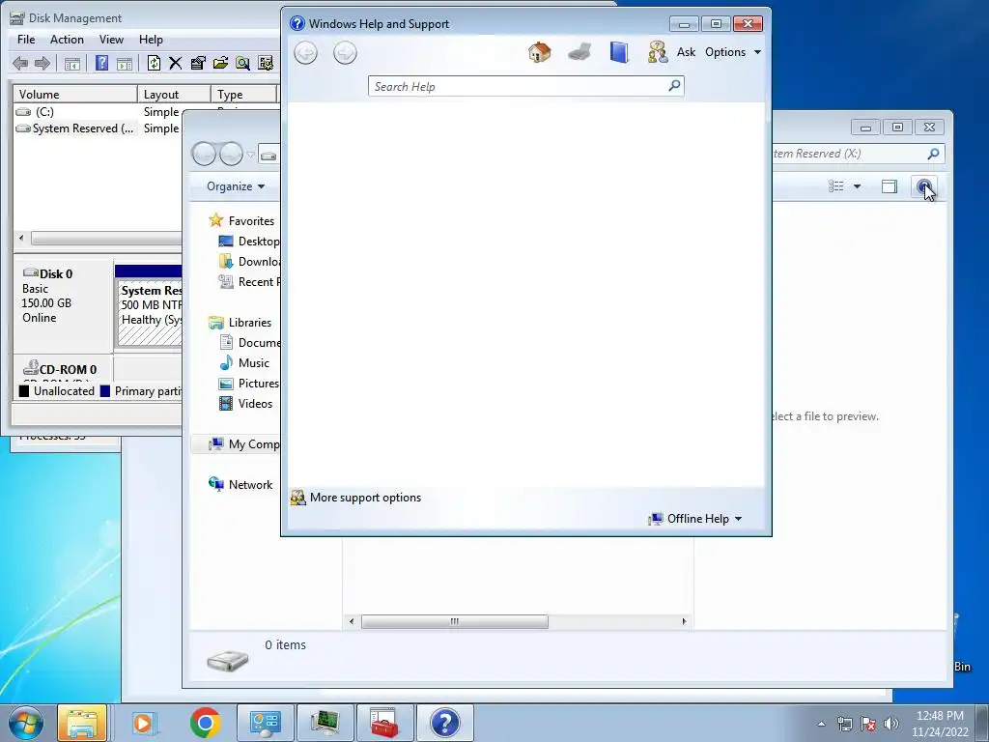Go forward in Windows Help and Support
Viewport: 989px width, 742px height.
tap(345, 52)
